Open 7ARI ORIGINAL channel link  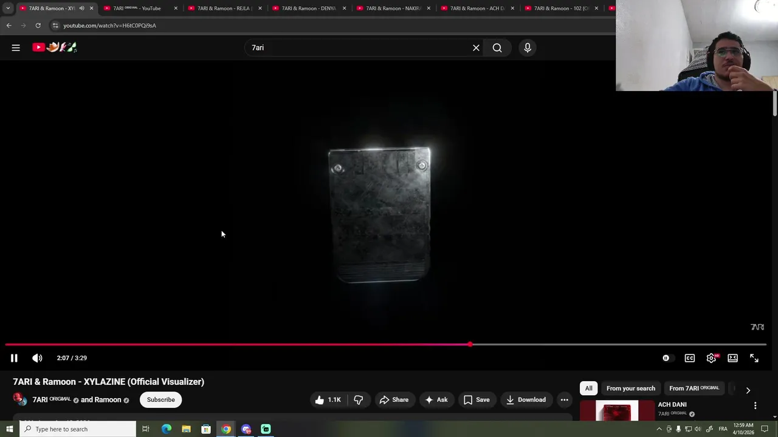click(51, 399)
